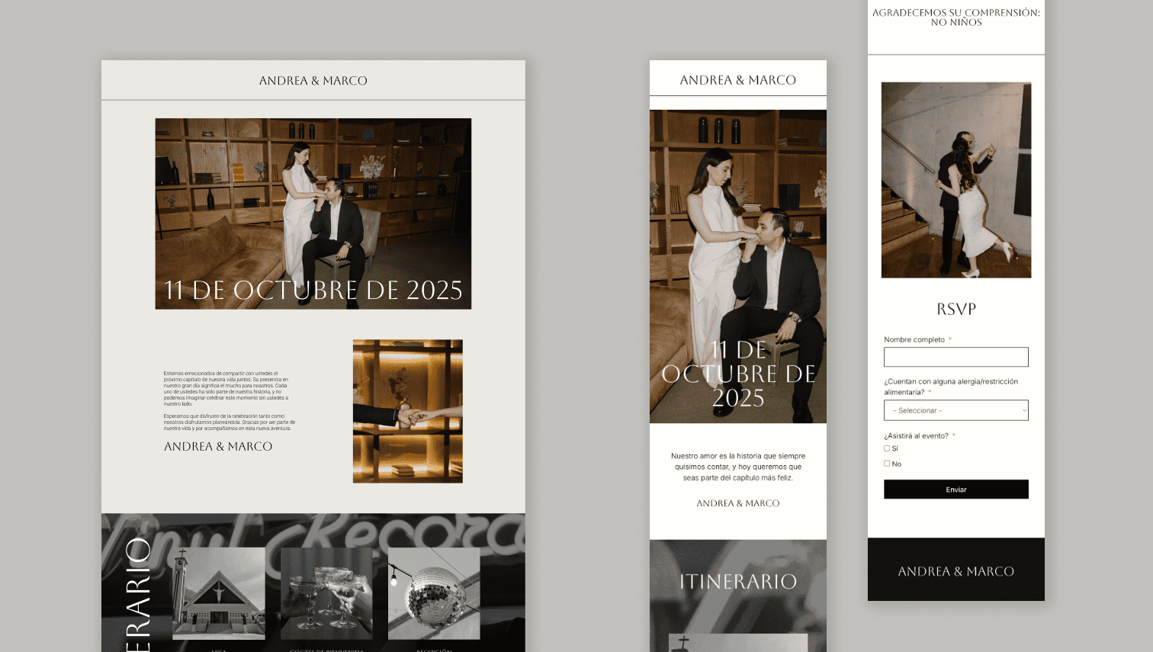The image size is (1153, 652).
Task: Click the holding-hands photo with golden shelves
Action: (407, 411)
